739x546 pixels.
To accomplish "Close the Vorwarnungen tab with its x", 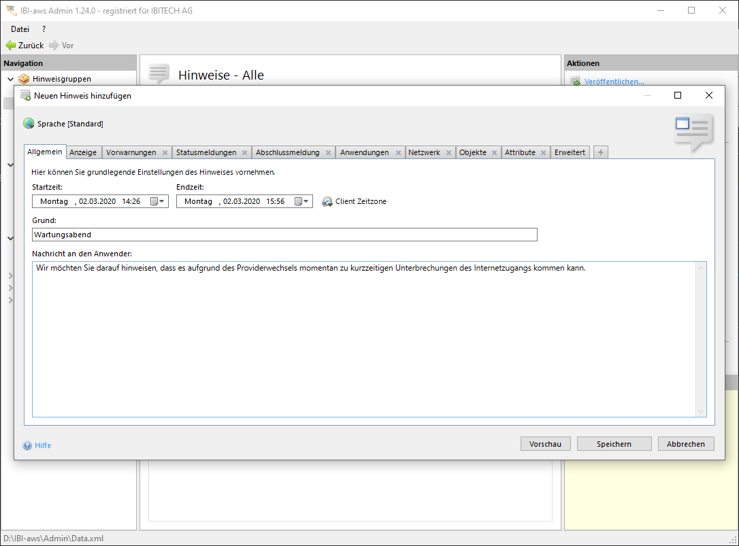I will 165,153.
